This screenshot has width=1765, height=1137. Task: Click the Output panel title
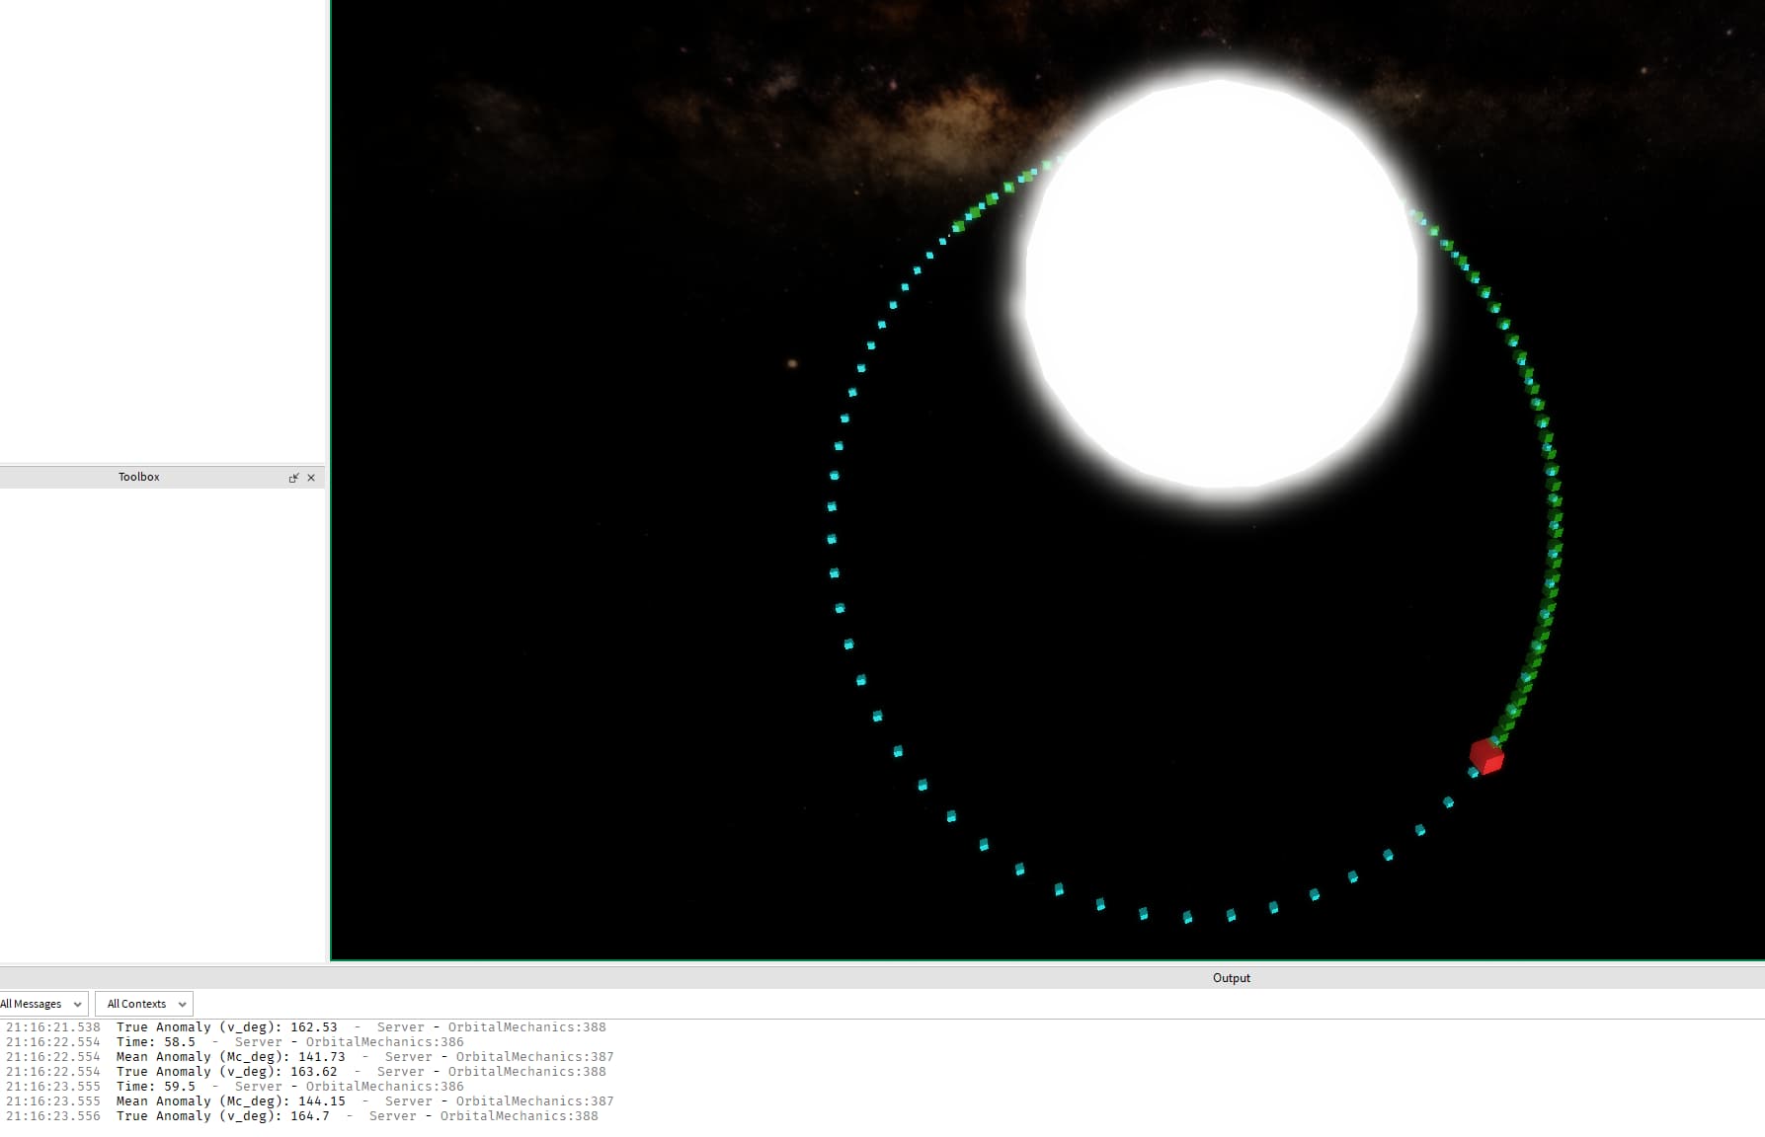[x=1231, y=978]
